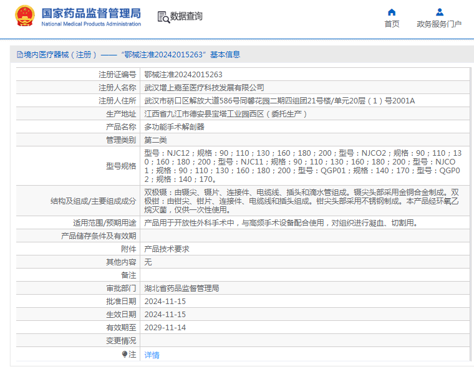
Task: Click the 变更情况 label
Action: tap(121, 341)
